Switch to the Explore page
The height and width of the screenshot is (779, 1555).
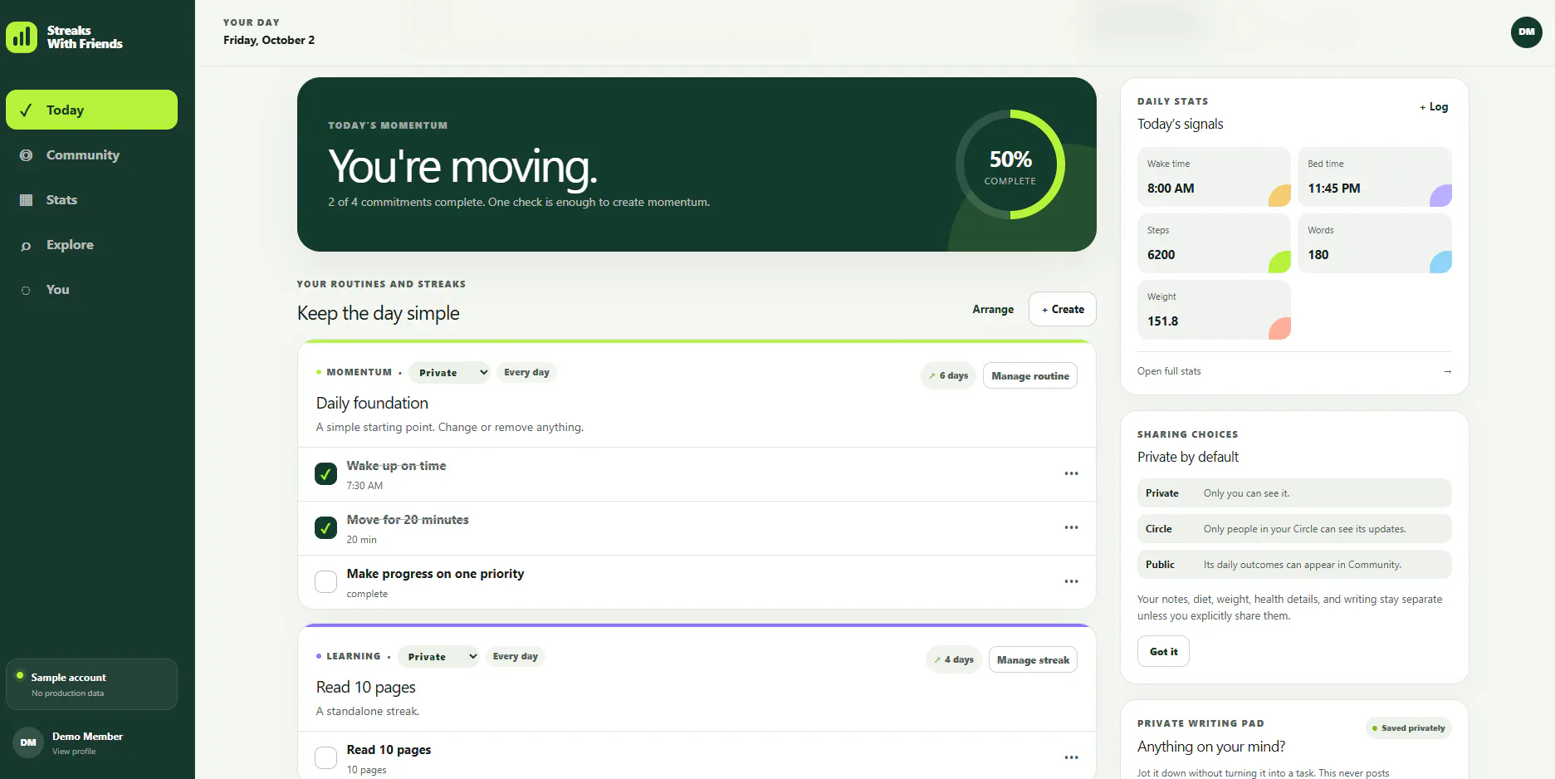click(x=91, y=245)
